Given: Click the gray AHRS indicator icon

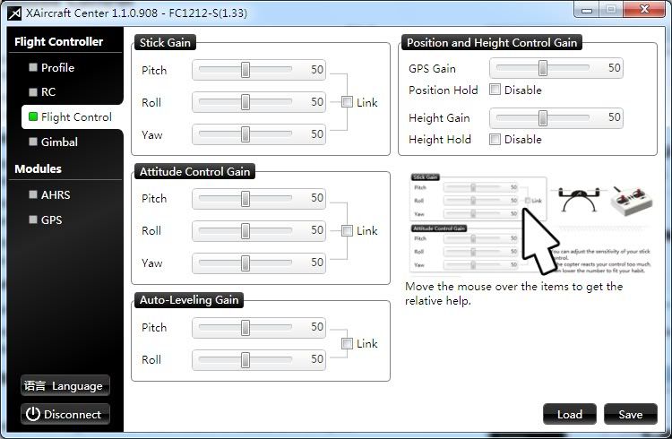Looking at the screenshot, I should coord(33,194).
